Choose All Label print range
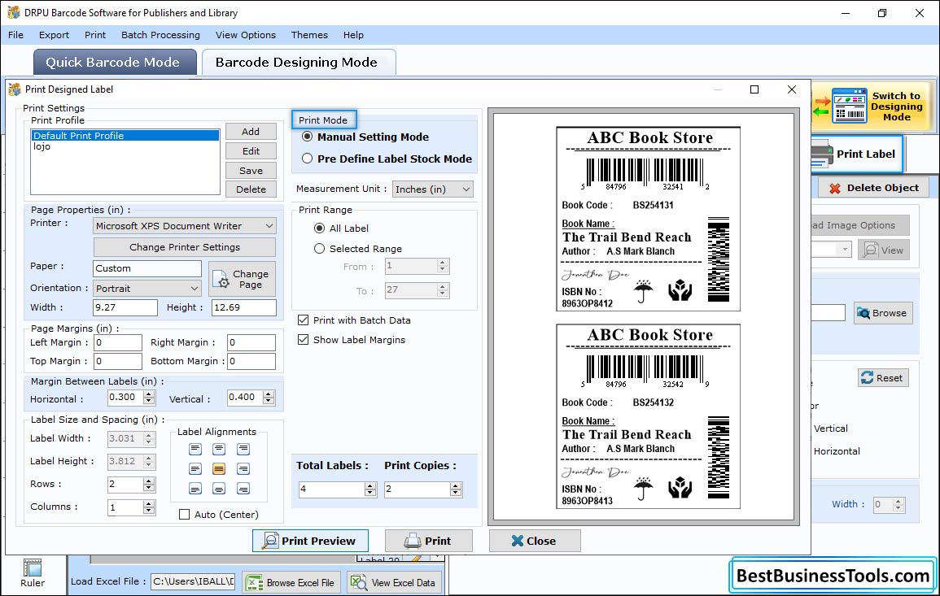 point(320,228)
